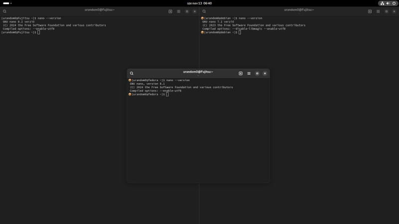Open the clock showing 'sze nov 13 06:40'
The height and width of the screenshot is (224, 399).
[199, 3]
